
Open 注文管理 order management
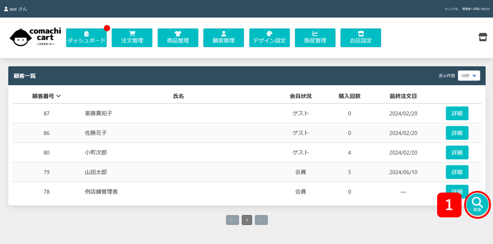coord(132,38)
